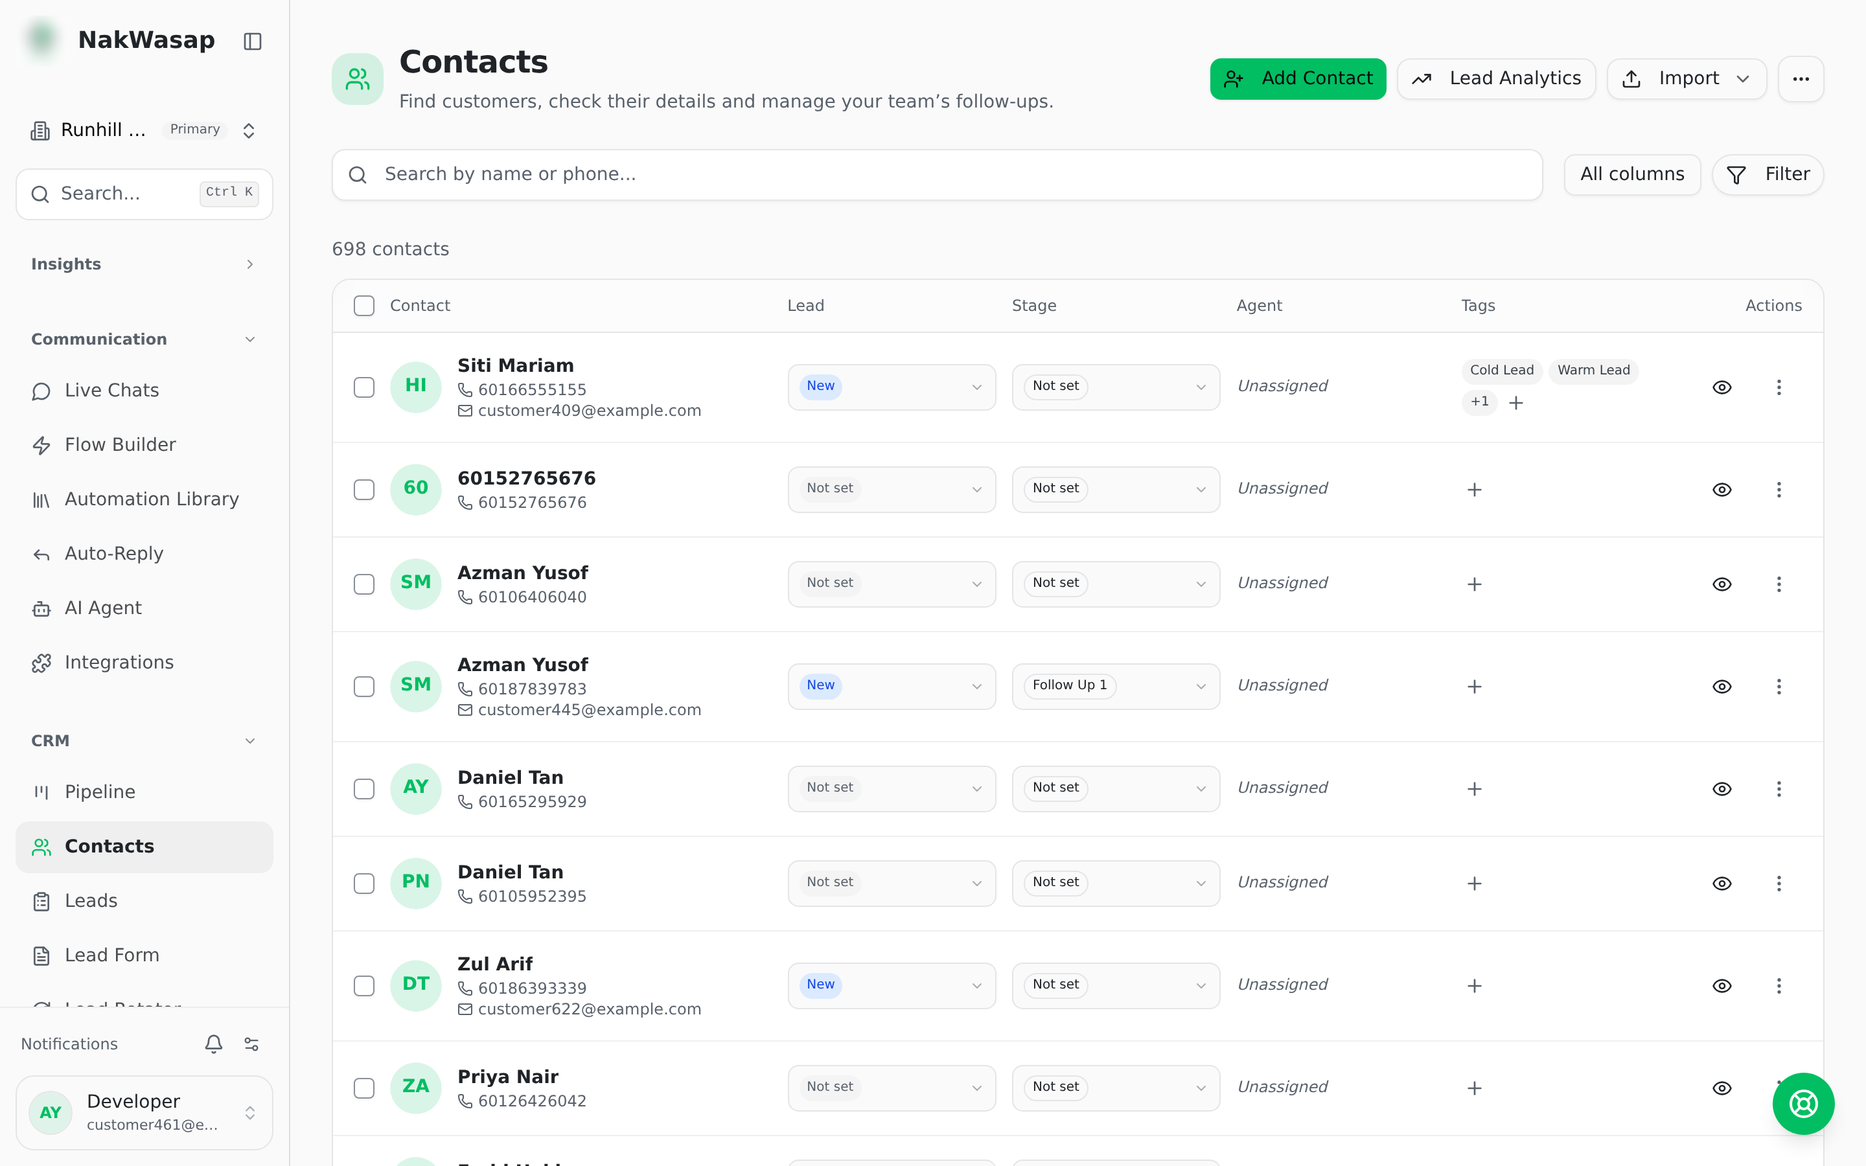Check the checkbox for 60165295929 Daniel Tan
1866x1166 pixels.
tap(364, 789)
